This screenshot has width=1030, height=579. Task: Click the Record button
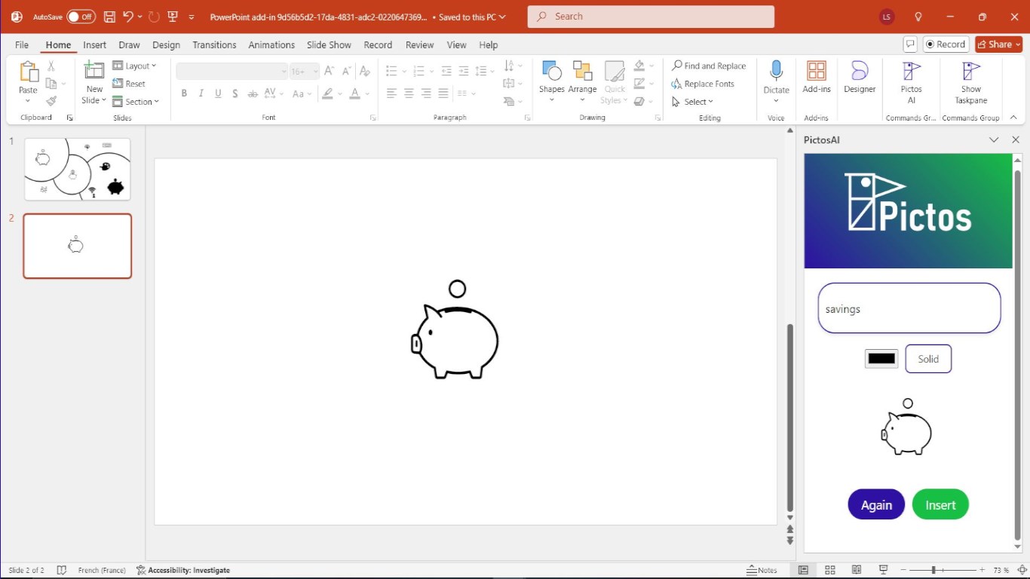coord(946,44)
